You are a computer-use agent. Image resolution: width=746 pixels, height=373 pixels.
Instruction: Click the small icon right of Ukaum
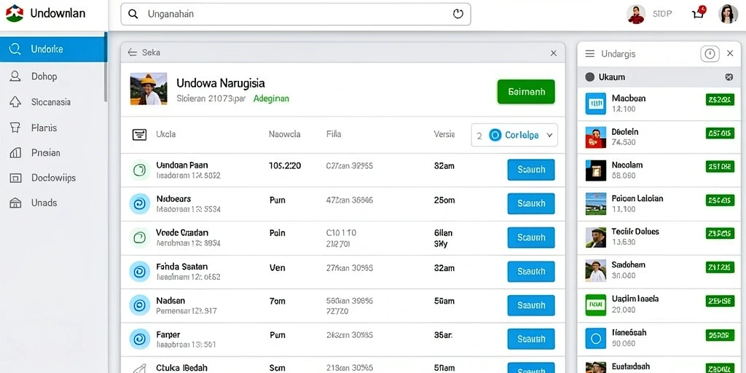coord(729,77)
